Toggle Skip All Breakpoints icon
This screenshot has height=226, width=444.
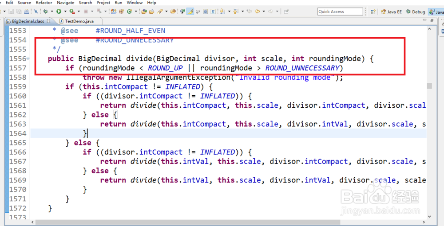36,12
